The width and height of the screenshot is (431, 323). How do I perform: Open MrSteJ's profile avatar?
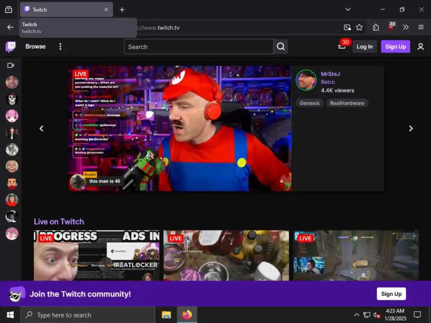click(x=306, y=80)
